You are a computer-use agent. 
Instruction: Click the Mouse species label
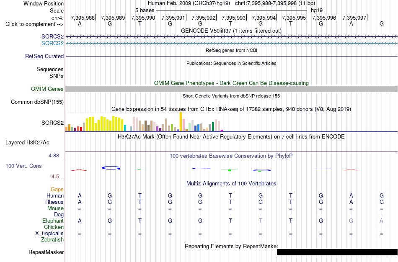[55, 208]
